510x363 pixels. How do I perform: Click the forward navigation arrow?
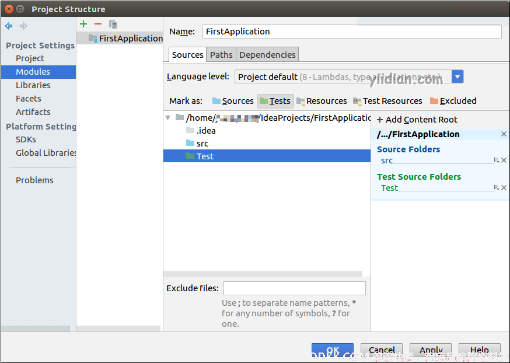tap(23, 26)
